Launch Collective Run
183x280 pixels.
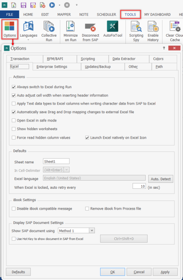click(49, 31)
